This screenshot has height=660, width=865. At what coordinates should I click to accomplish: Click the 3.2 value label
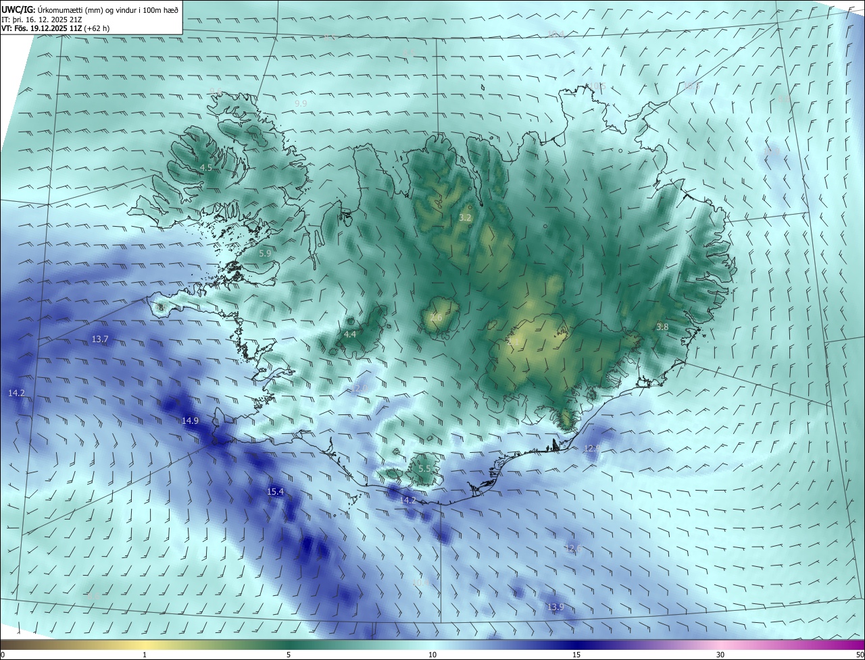(x=465, y=217)
